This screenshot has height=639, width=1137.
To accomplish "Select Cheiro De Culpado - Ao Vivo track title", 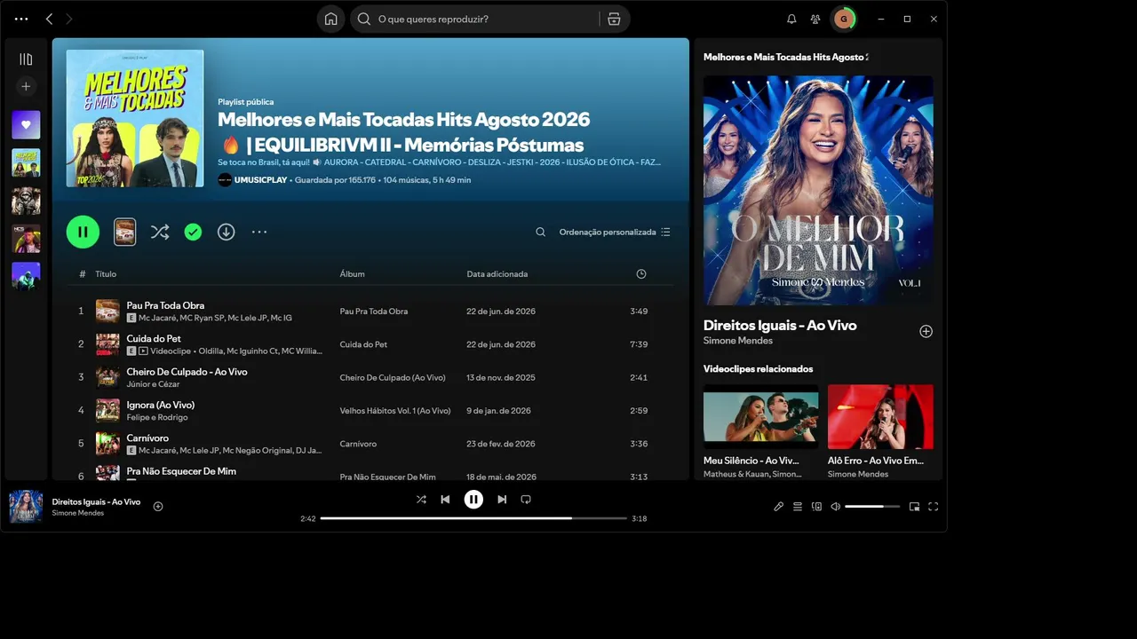I will pyautogui.click(x=187, y=372).
